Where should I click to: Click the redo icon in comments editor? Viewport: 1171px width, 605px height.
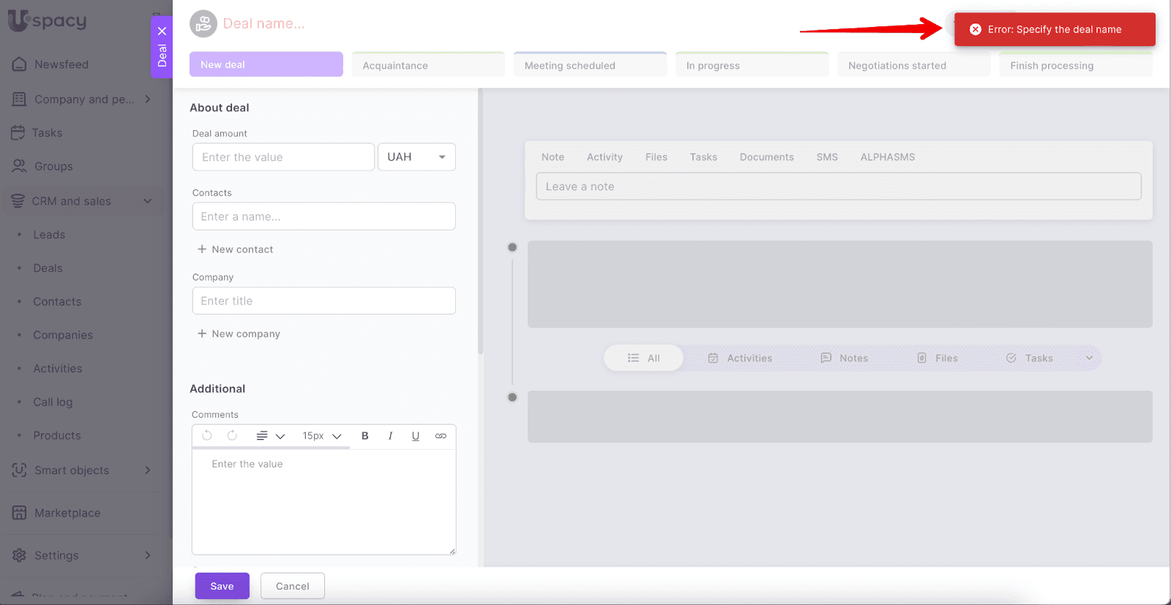(232, 436)
